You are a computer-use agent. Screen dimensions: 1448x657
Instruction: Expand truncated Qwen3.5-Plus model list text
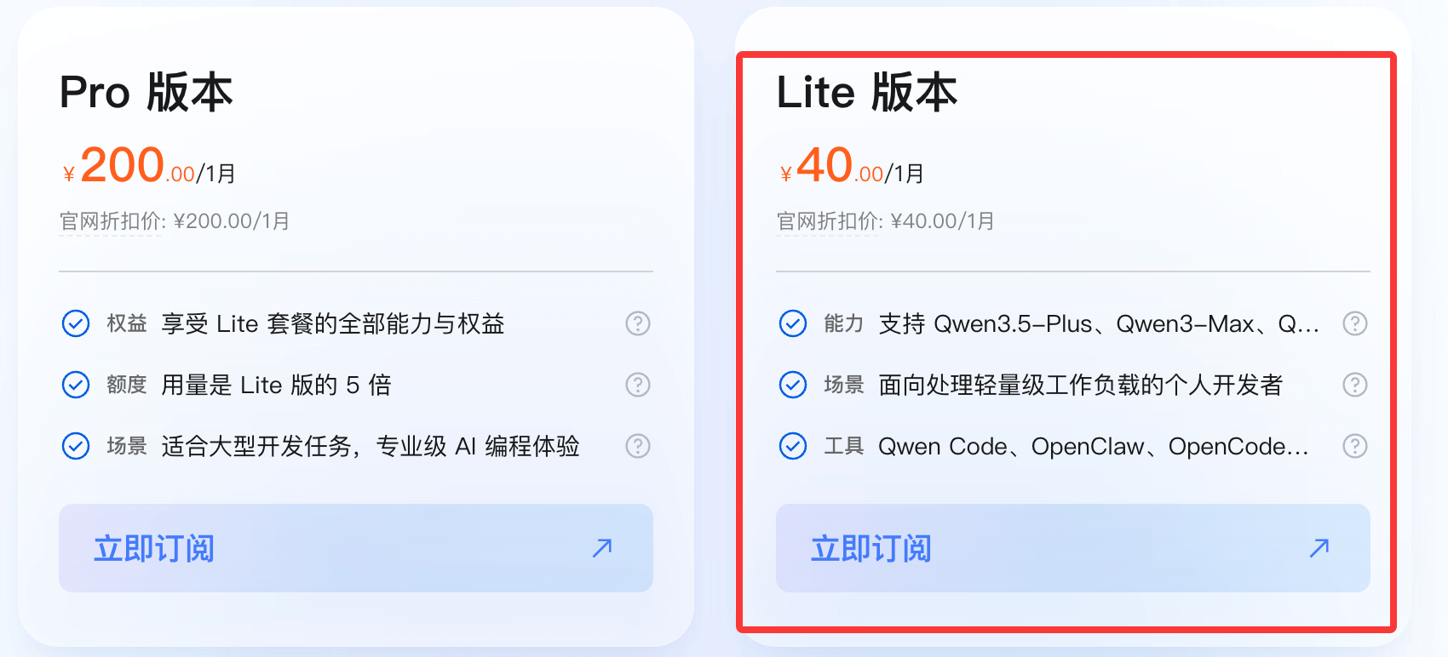click(1099, 324)
